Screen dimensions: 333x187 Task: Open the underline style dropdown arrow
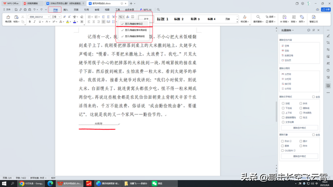click(x=42, y=22)
